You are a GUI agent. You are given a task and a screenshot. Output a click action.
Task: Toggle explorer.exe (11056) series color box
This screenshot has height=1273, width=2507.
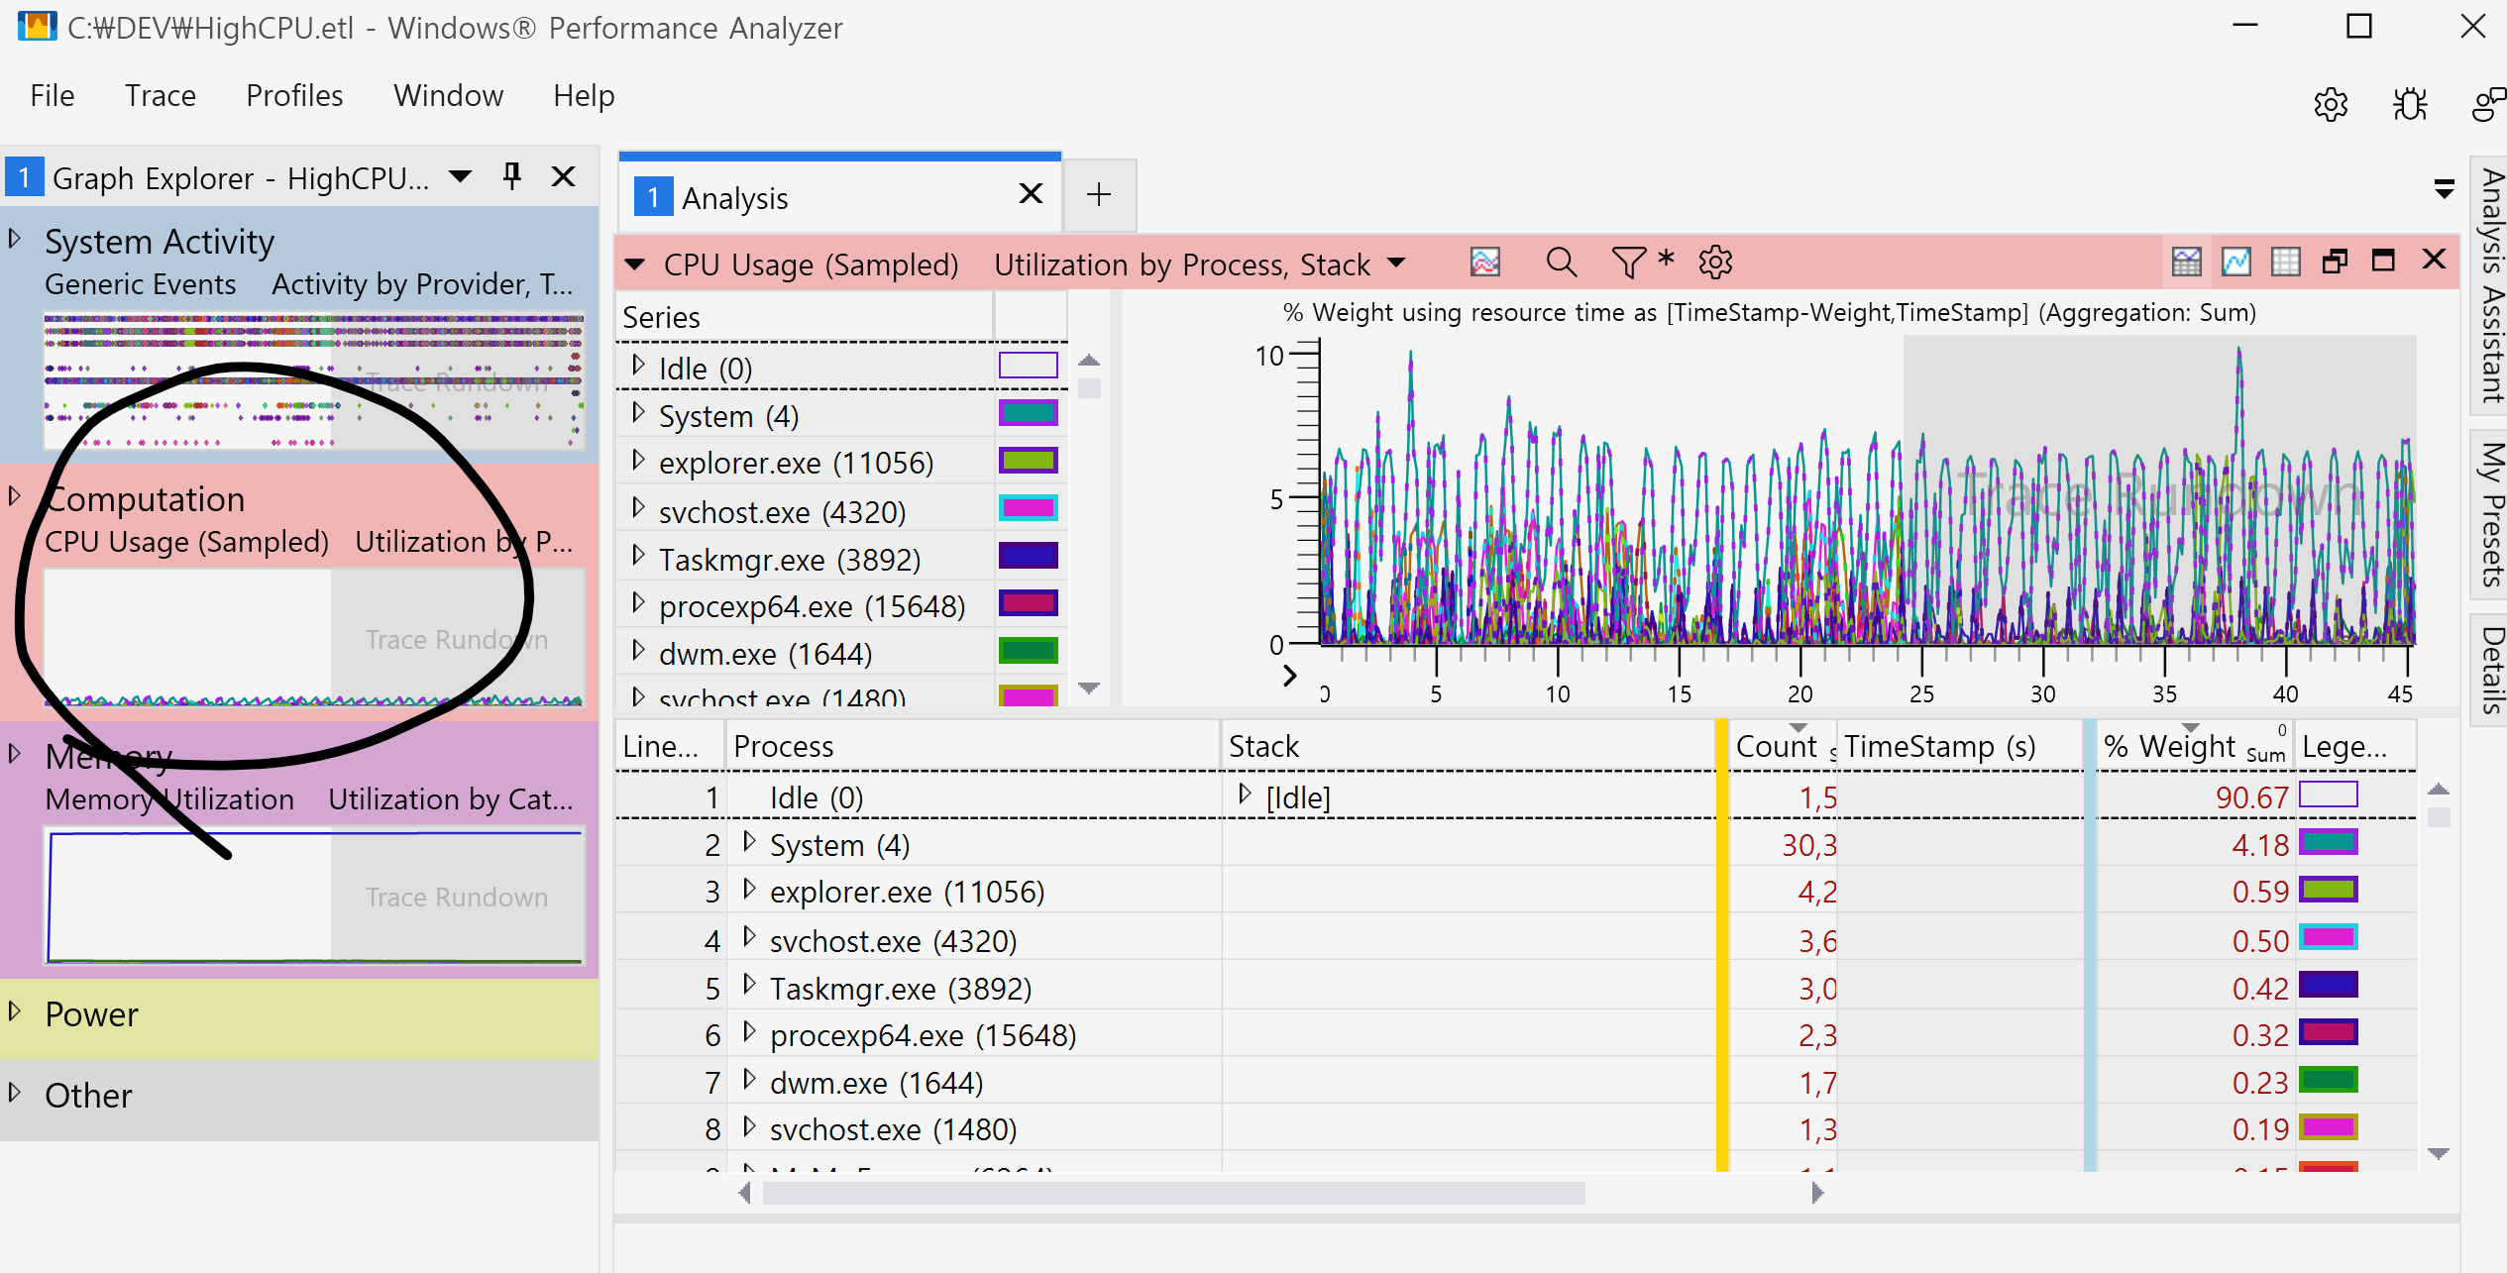coord(1028,462)
